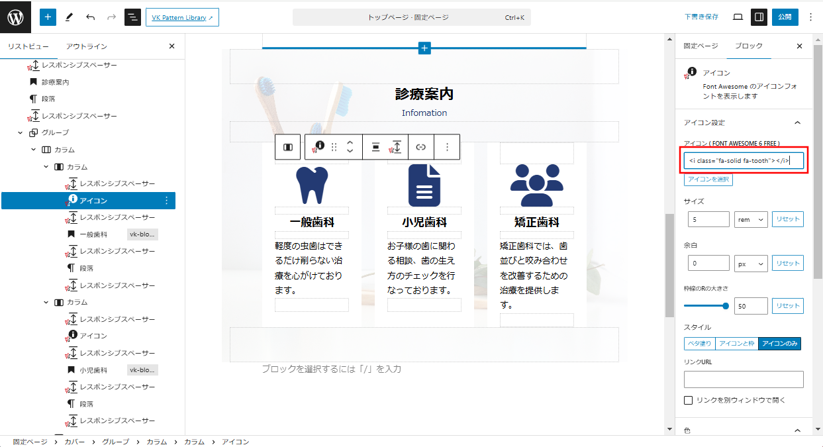
Task: Open the block inserter plus button
Action: [48, 17]
